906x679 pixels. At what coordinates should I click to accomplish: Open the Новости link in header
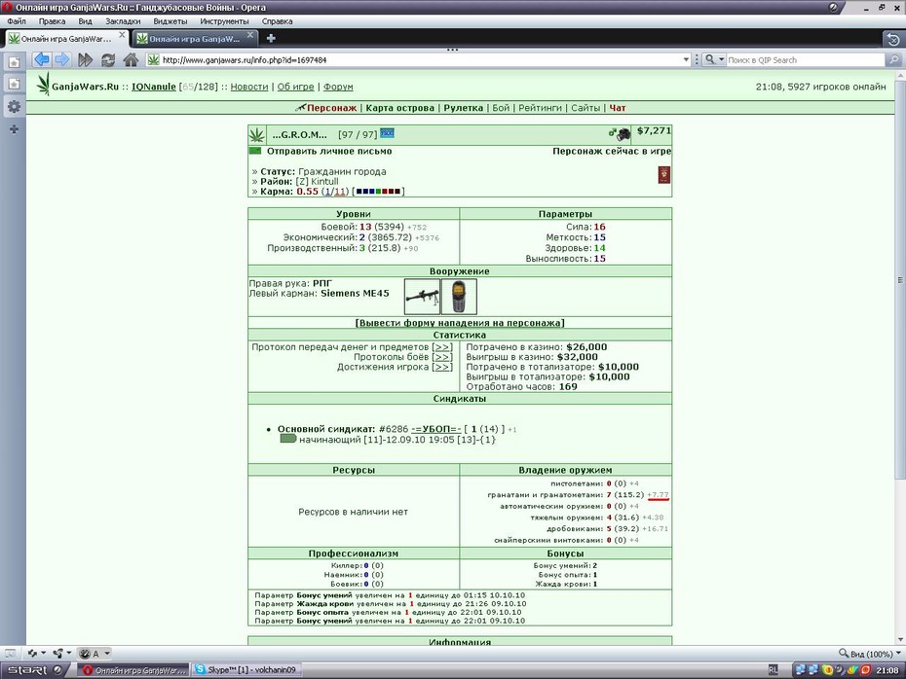pyautogui.click(x=249, y=87)
